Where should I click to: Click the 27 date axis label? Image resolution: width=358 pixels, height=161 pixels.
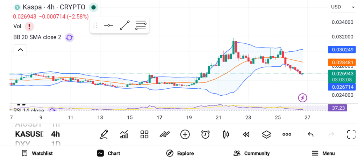point(307,118)
